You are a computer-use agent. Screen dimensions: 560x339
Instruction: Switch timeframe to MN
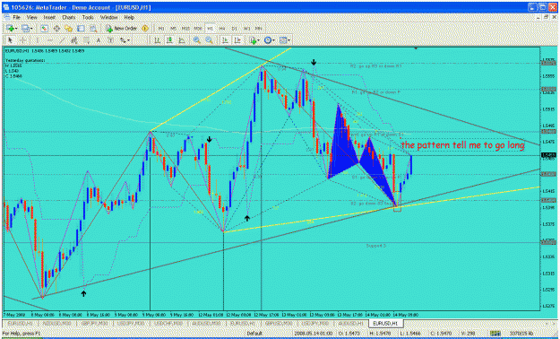pyautogui.click(x=259, y=29)
